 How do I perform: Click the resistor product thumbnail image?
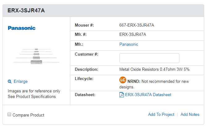click(x=36, y=57)
